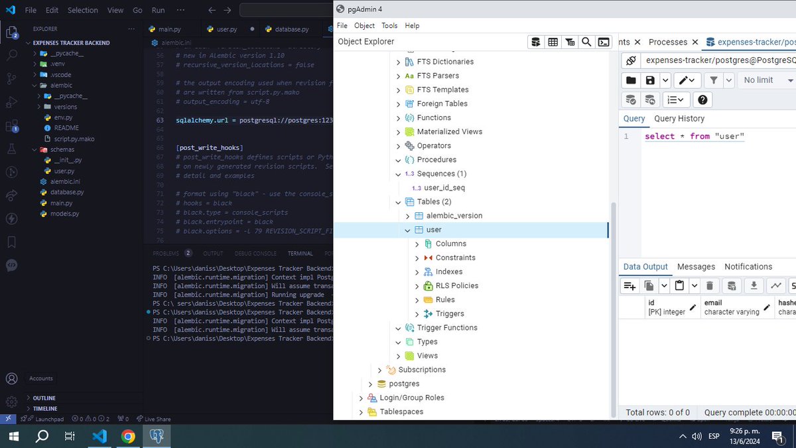Open the Search Objects magnifier icon
The height and width of the screenshot is (448, 796).
[x=586, y=41]
